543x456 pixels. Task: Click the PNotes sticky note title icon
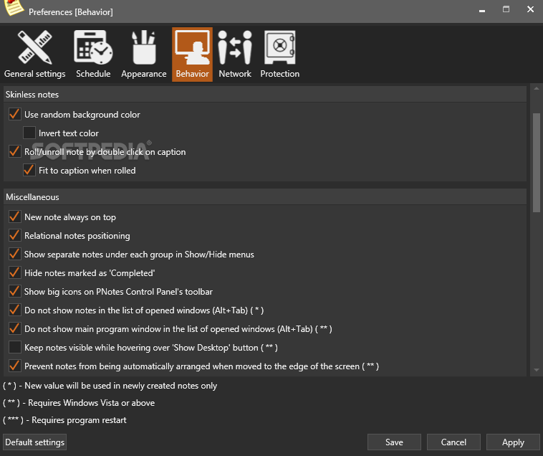click(13, 8)
